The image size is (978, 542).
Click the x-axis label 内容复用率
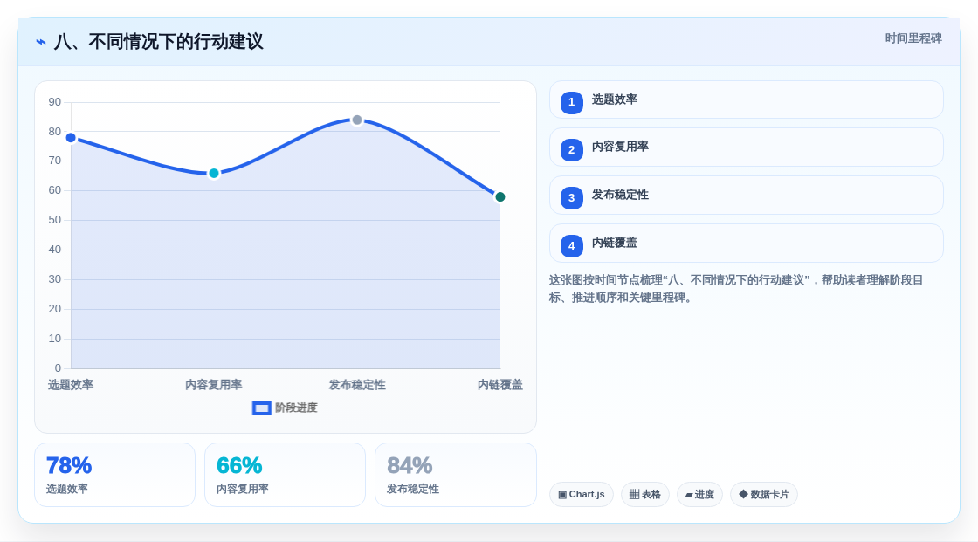[214, 385]
